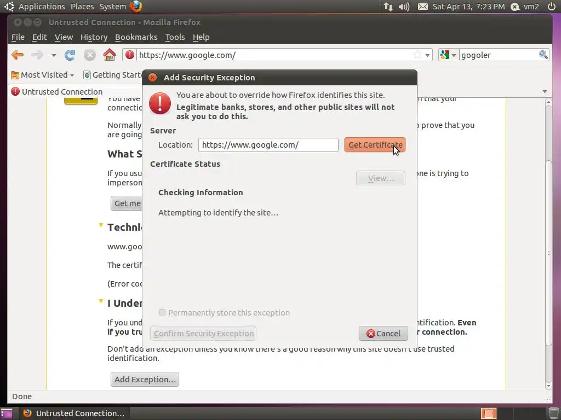Open the Most Visited bookmarks folder

tap(43, 75)
